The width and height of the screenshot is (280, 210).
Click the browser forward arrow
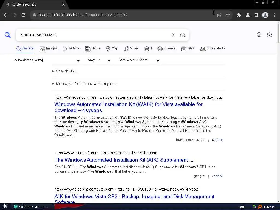click(x=15, y=15)
